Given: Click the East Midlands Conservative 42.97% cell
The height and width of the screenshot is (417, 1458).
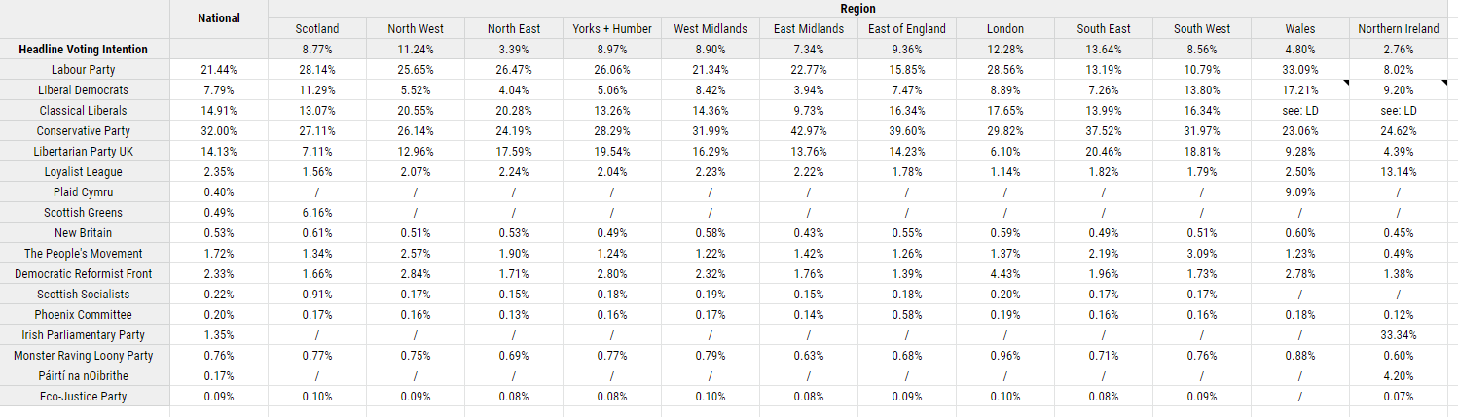Looking at the screenshot, I should click(808, 131).
